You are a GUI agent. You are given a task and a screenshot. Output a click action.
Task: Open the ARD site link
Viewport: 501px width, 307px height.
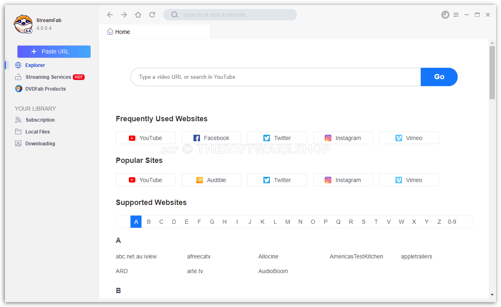pyautogui.click(x=122, y=271)
